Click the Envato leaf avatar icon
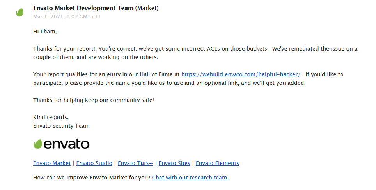The image size is (376, 190). point(20,12)
